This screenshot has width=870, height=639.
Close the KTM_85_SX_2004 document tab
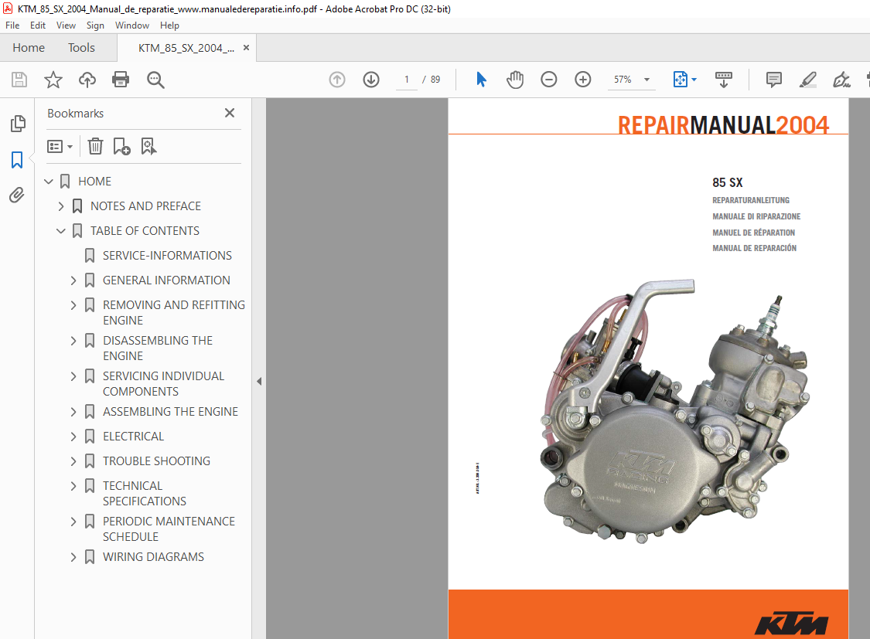tap(247, 48)
